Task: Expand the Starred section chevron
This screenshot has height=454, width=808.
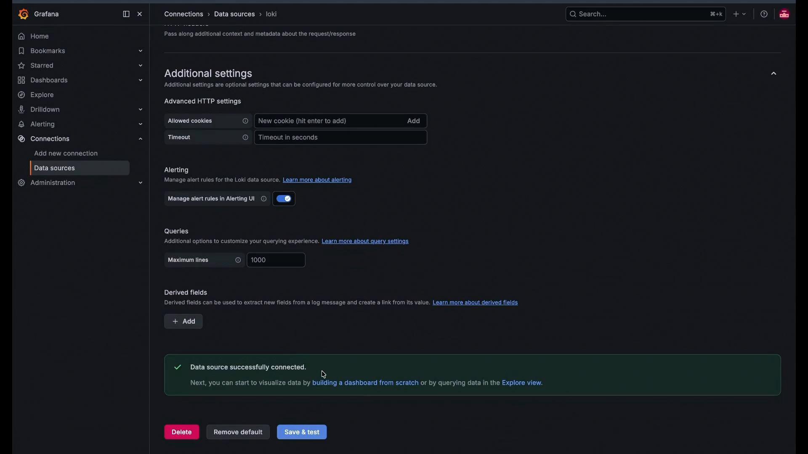Action: click(141, 66)
